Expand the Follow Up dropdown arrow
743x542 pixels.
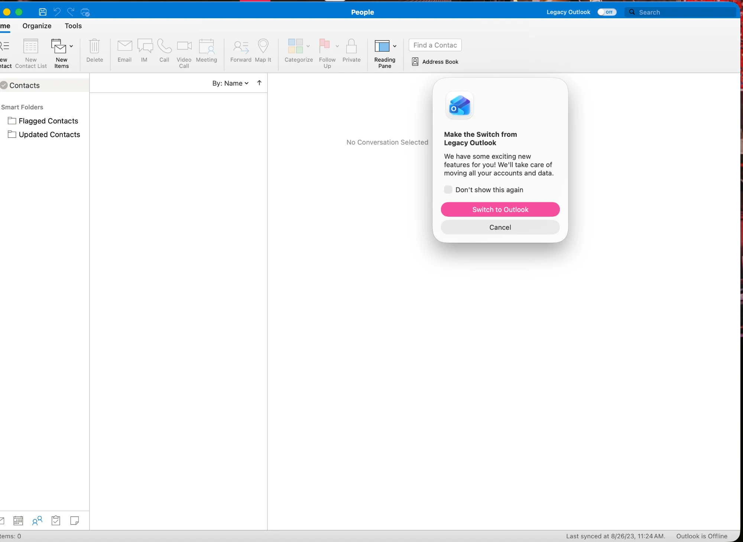coord(337,46)
